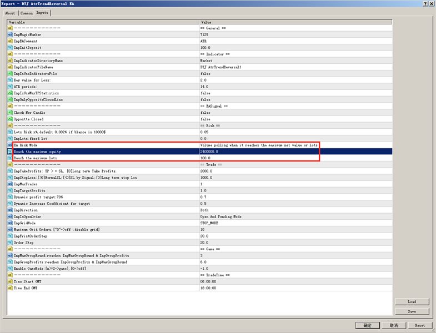Click the Reset button
Viewport: 436px width, 333px height.
[419, 325]
